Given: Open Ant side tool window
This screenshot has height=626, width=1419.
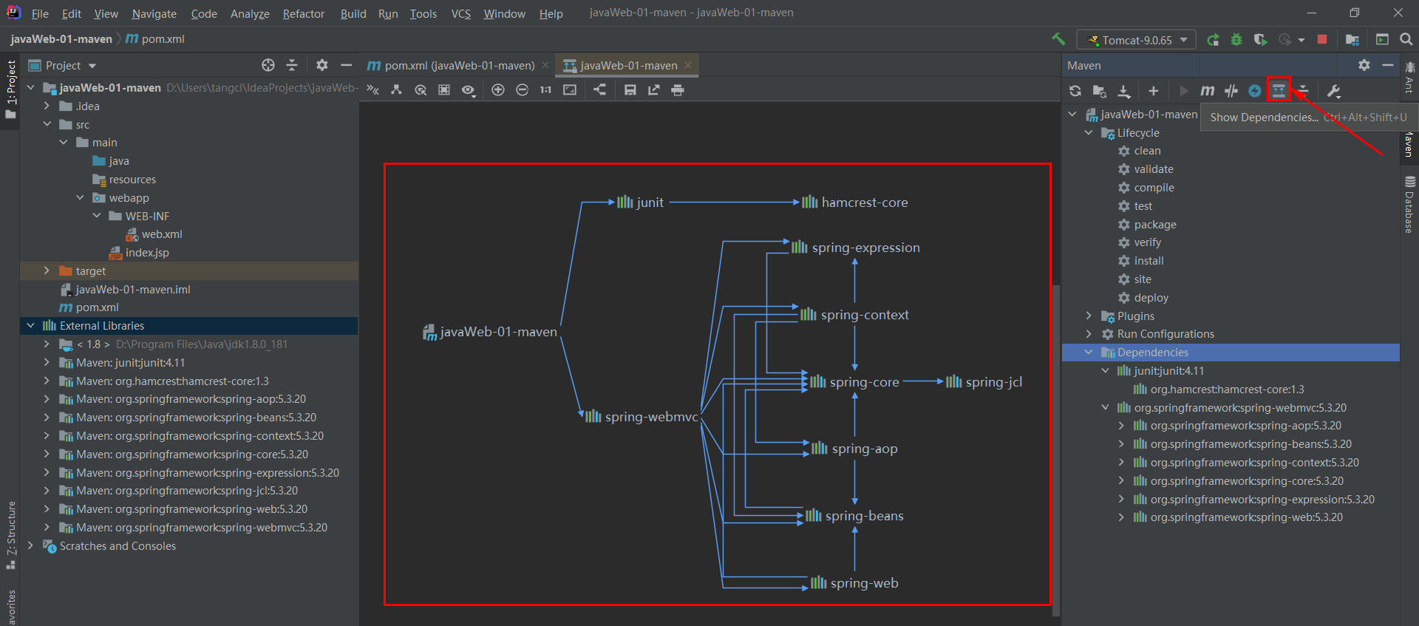Looking at the screenshot, I should tap(1409, 78).
